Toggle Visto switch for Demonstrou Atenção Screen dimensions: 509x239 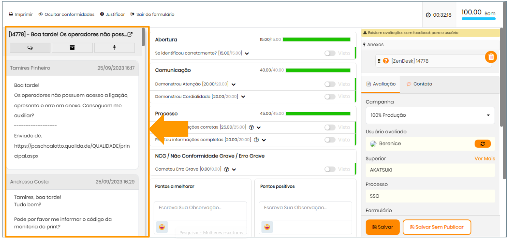pos(330,84)
